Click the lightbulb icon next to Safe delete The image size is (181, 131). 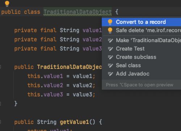click(x=110, y=30)
